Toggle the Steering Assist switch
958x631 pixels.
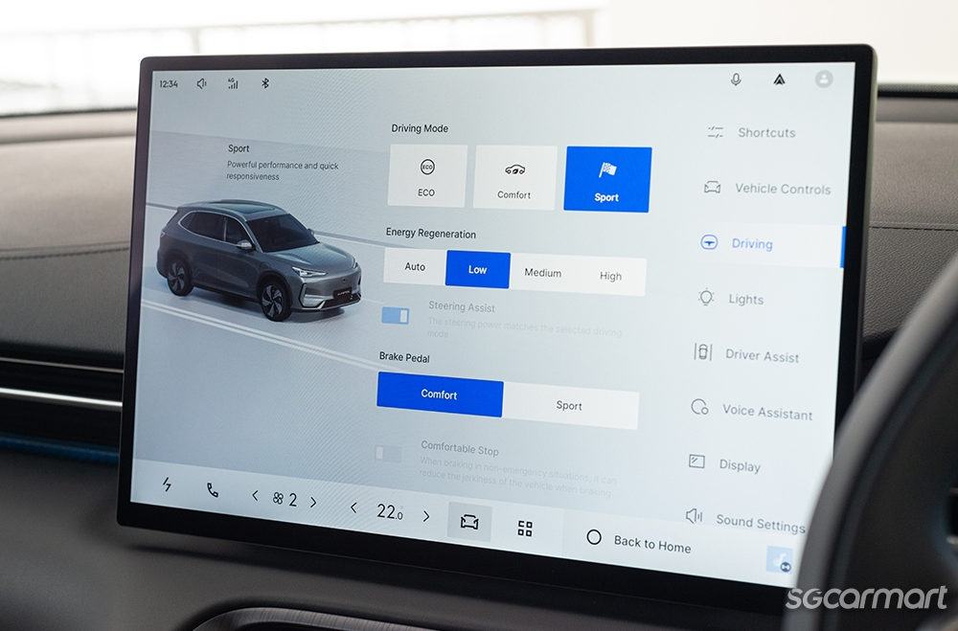click(396, 316)
